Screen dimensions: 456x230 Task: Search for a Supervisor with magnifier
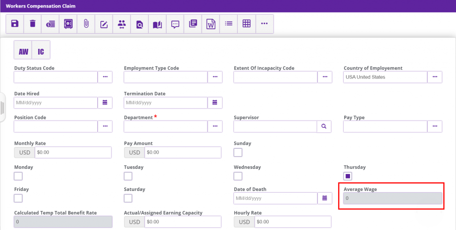324,127
